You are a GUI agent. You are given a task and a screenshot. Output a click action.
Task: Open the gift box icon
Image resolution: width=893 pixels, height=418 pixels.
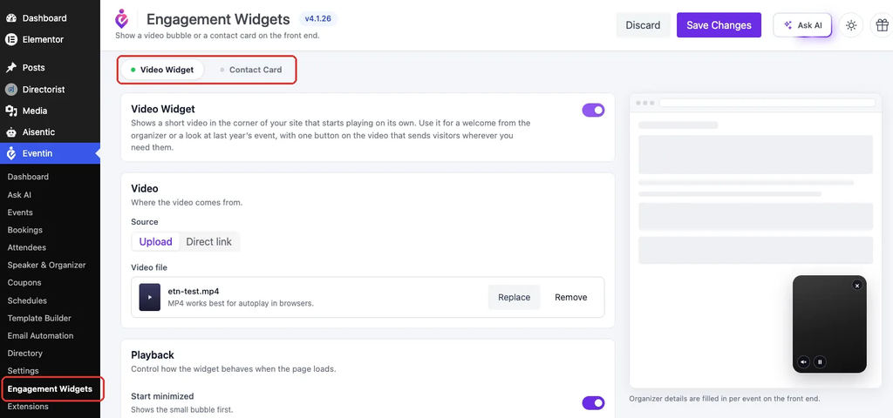point(882,25)
